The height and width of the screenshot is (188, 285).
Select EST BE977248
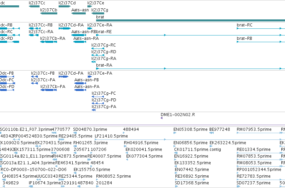point(212,133)
